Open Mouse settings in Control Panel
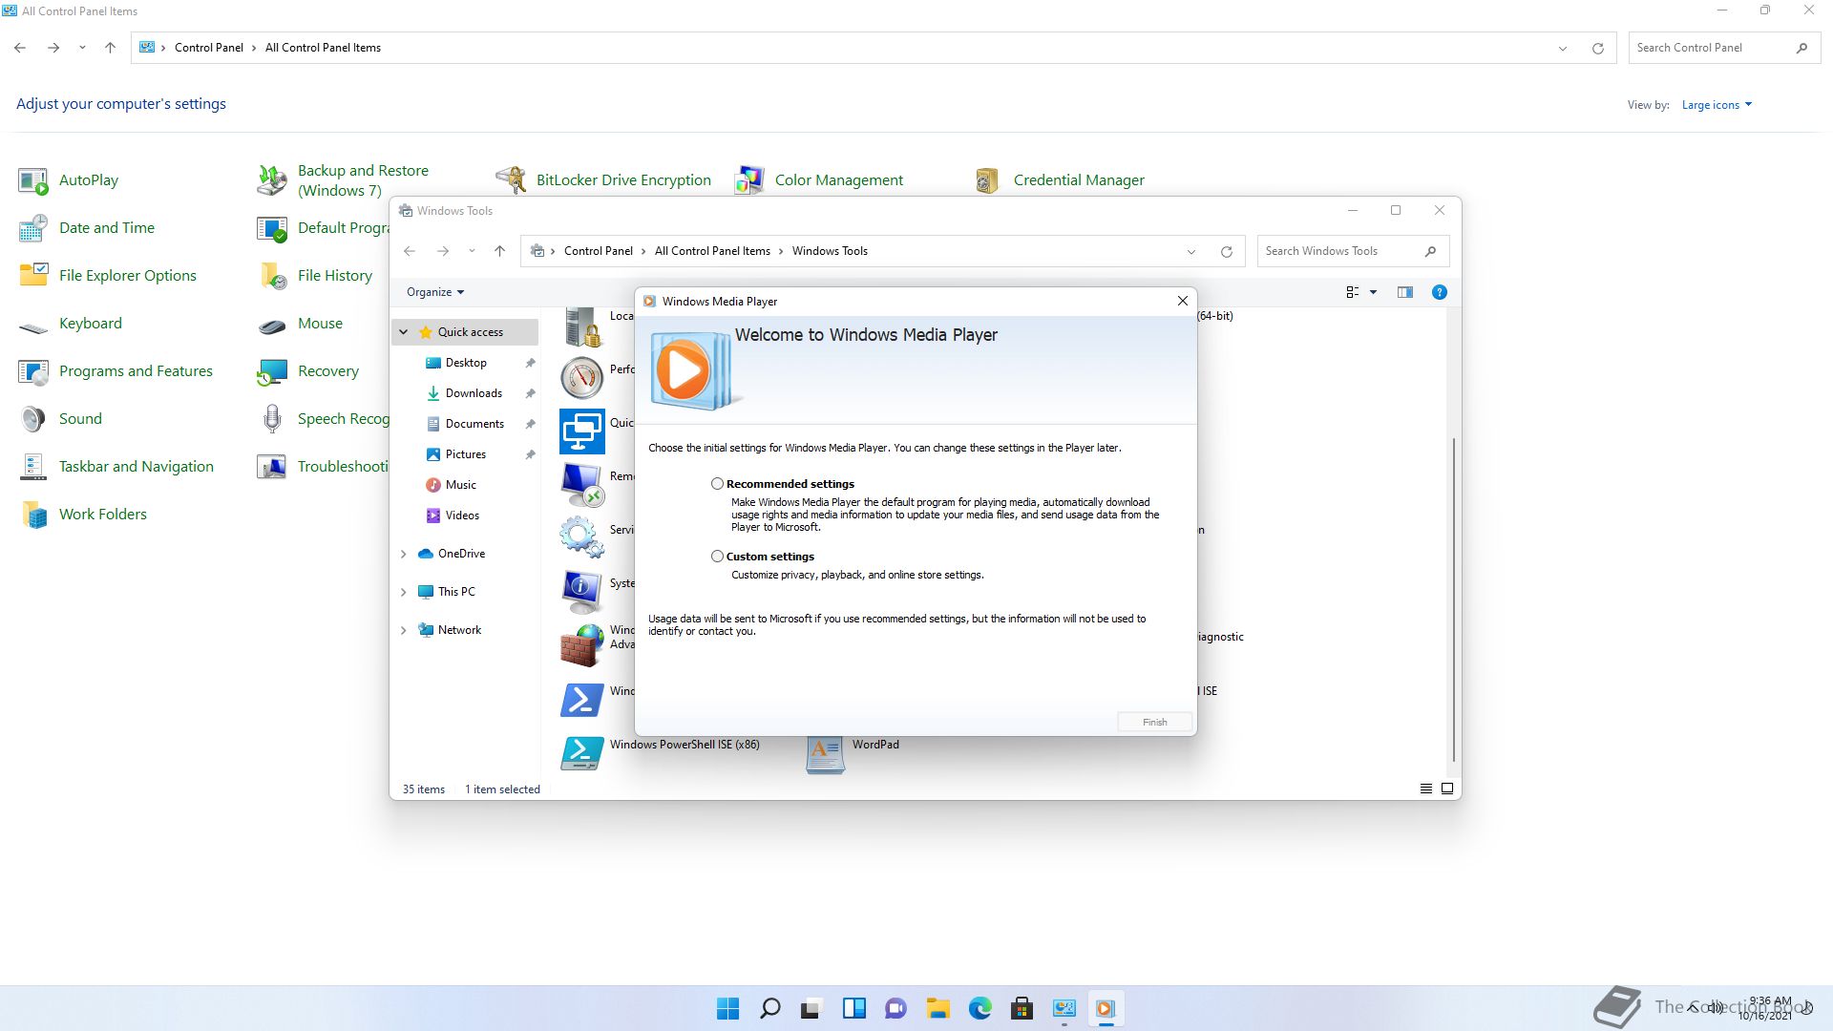Viewport: 1833px width, 1031px height. coord(300,324)
